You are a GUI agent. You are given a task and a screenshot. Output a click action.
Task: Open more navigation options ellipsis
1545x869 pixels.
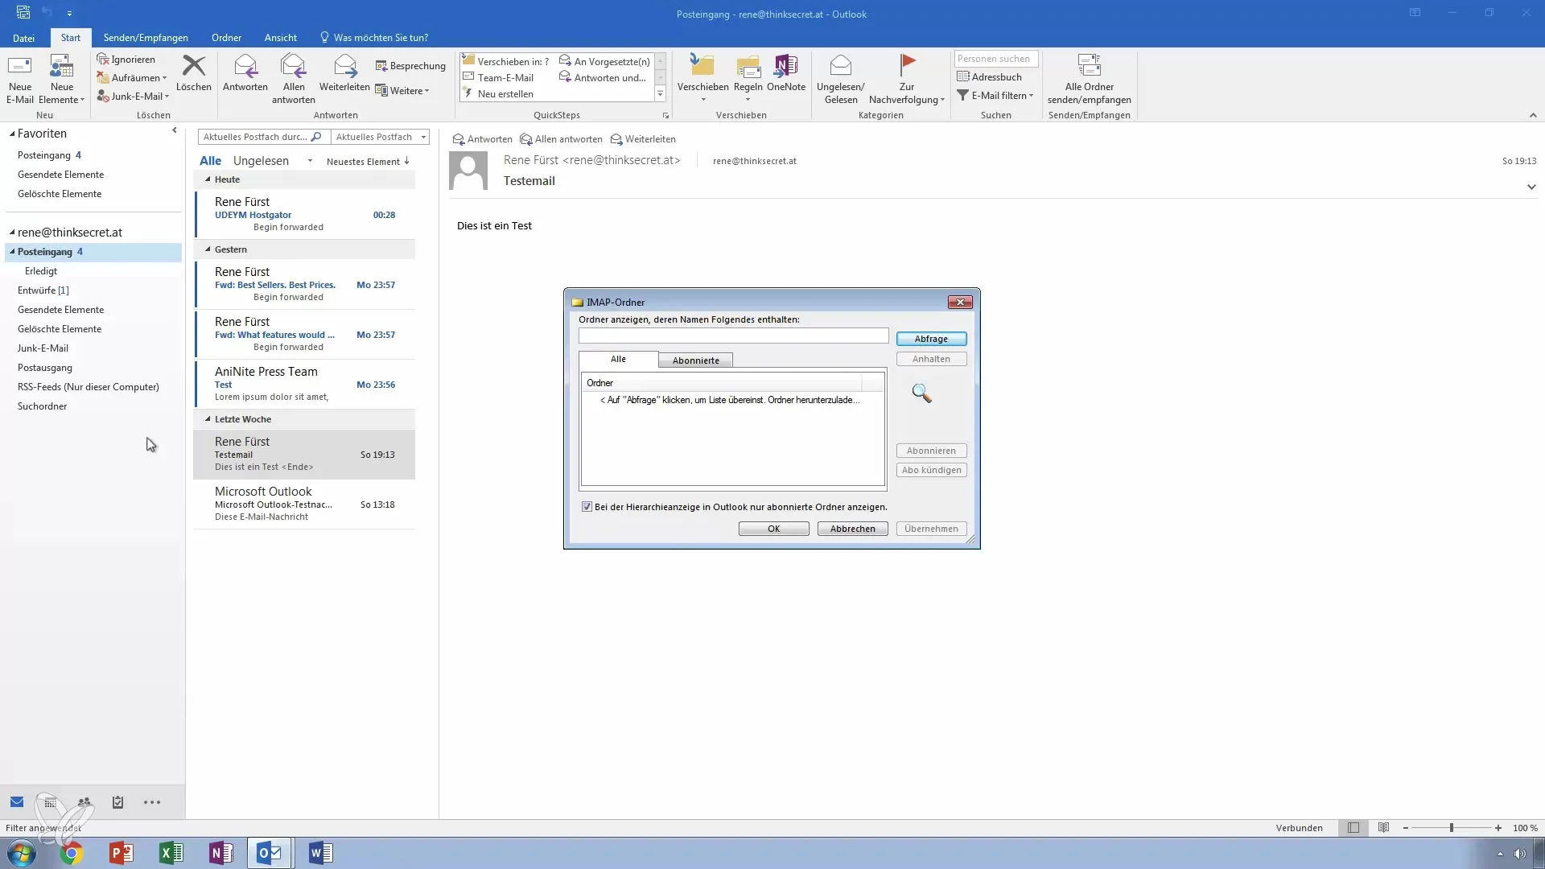[x=152, y=801]
